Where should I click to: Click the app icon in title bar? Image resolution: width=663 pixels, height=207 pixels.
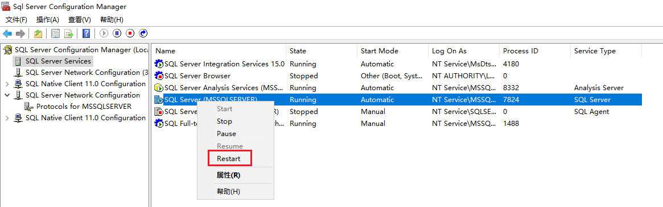[x=6, y=7]
